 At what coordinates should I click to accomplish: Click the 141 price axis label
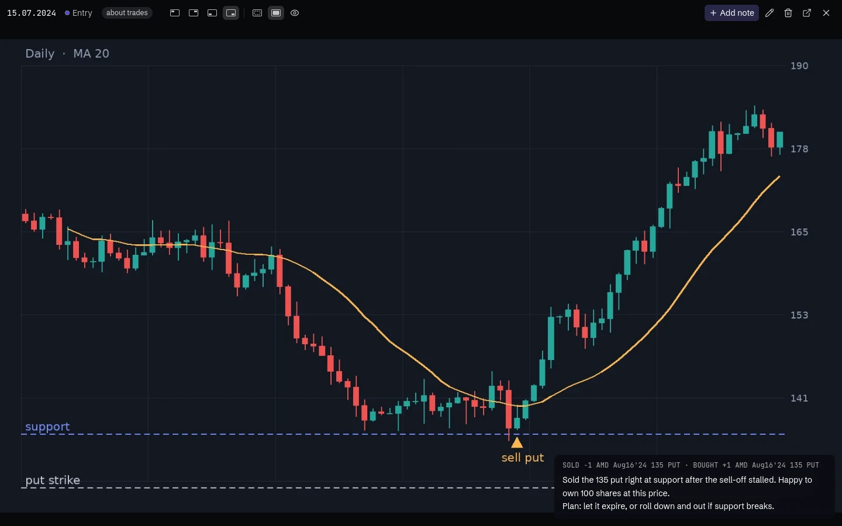799,398
